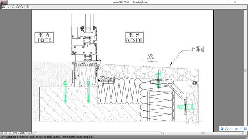Jump to the first layout tab arrow
Viewport: 248px width, 139px height.
[x=2, y=133]
